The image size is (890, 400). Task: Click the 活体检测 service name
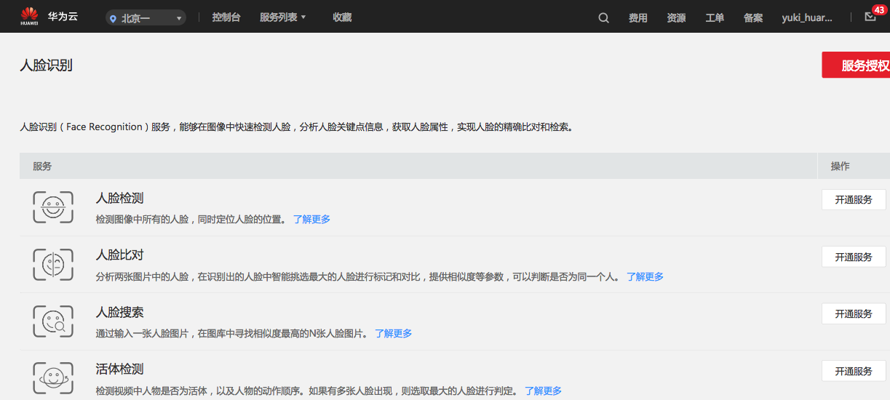coord(120,369)
